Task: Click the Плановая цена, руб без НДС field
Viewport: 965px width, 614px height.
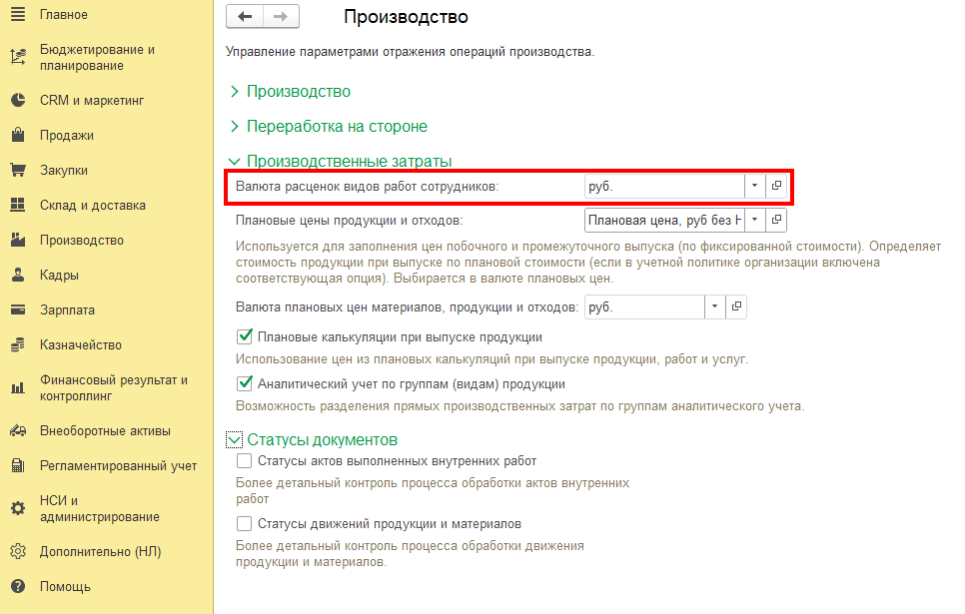Action: tap(664, 221)
